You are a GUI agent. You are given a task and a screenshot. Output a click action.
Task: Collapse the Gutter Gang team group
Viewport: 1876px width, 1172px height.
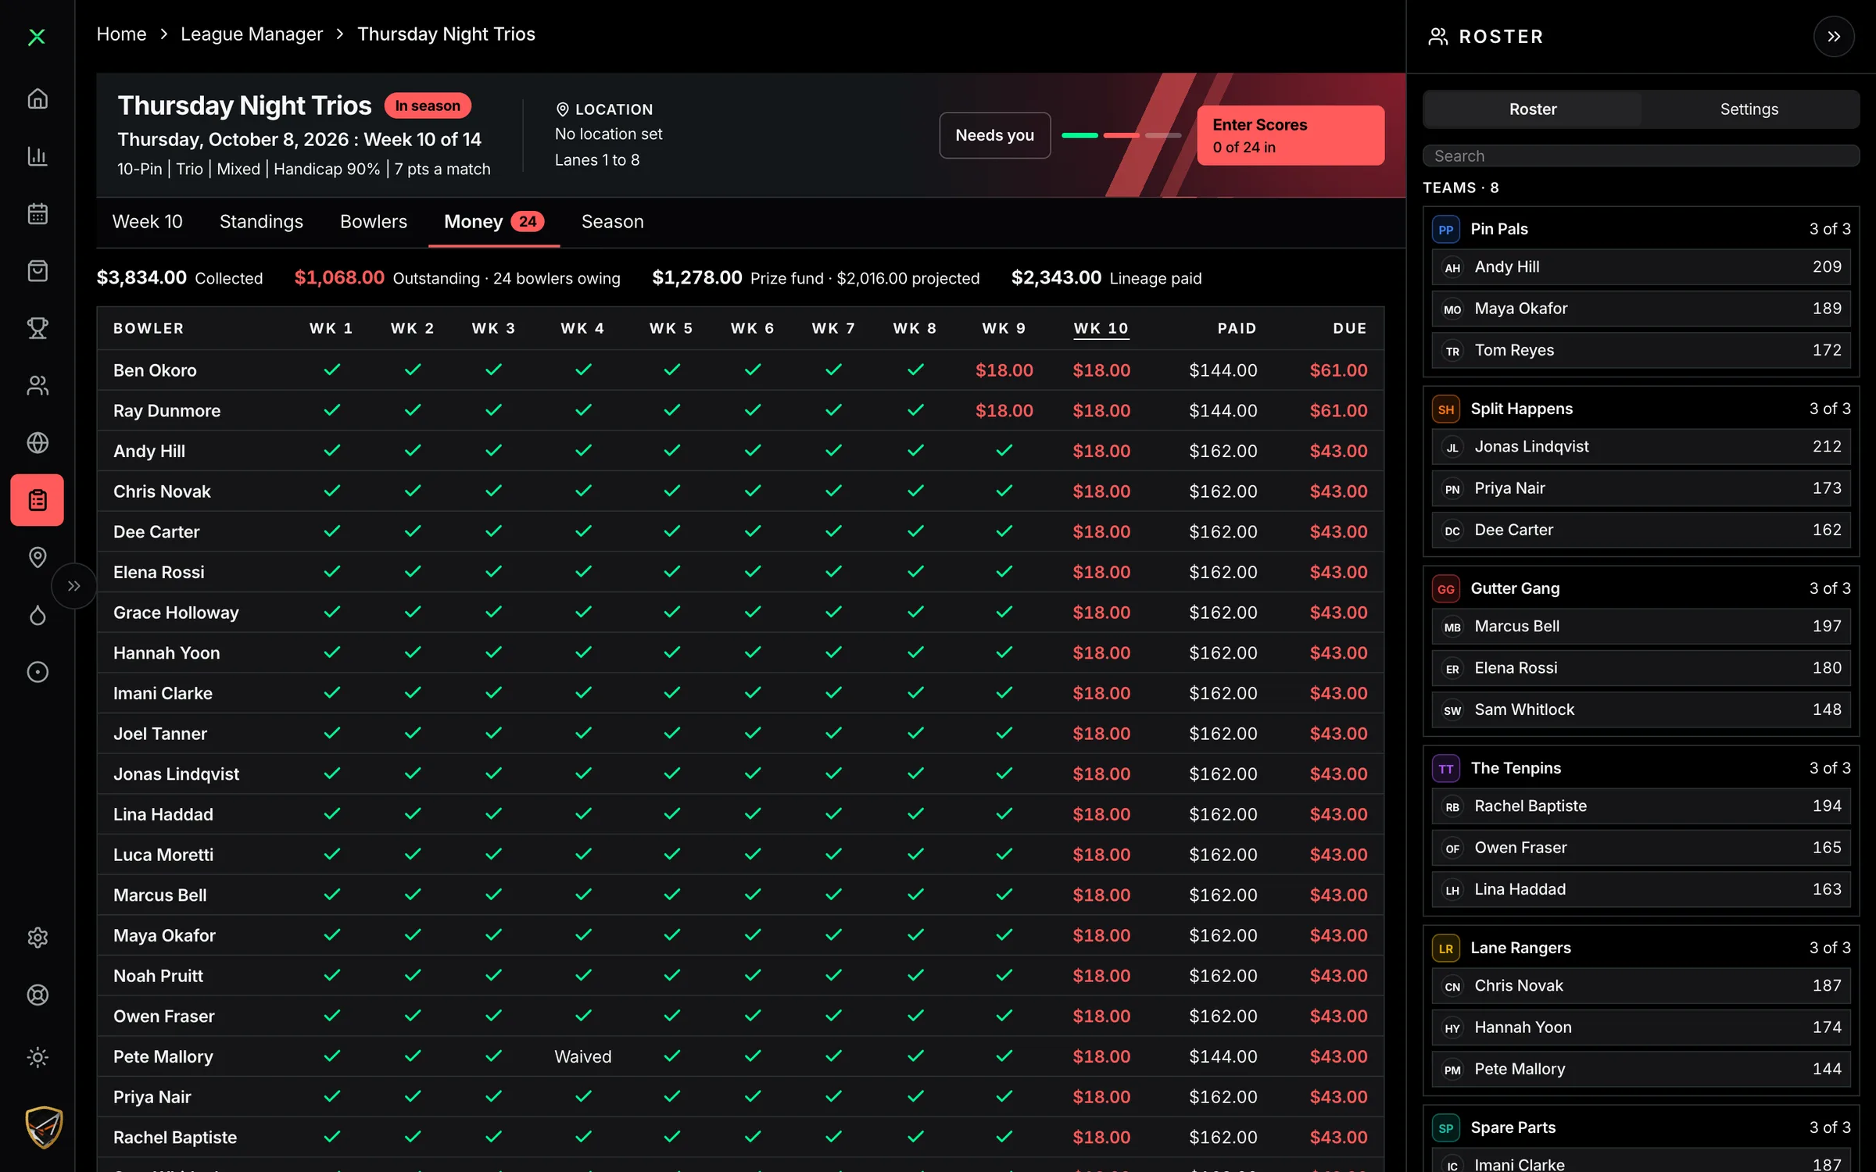point(1641,588)
